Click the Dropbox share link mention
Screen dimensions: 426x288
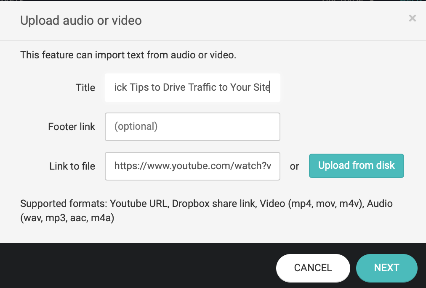click(x=214, y=204)
